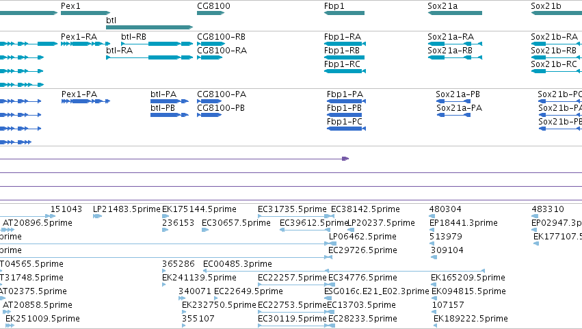This screenshot has height=329, width=582.
Task: Open EST EC38142.5prime
Action: pos(365,209)
